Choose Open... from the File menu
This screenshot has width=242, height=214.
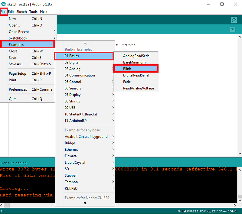pos(28,25)
